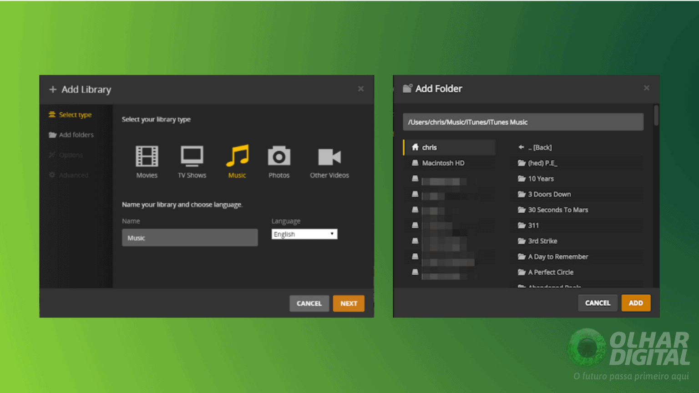Click the Add button in Add Folder
Image resolution: width=699 pixels, height=393 pixels.
click(x=636, y=303)
